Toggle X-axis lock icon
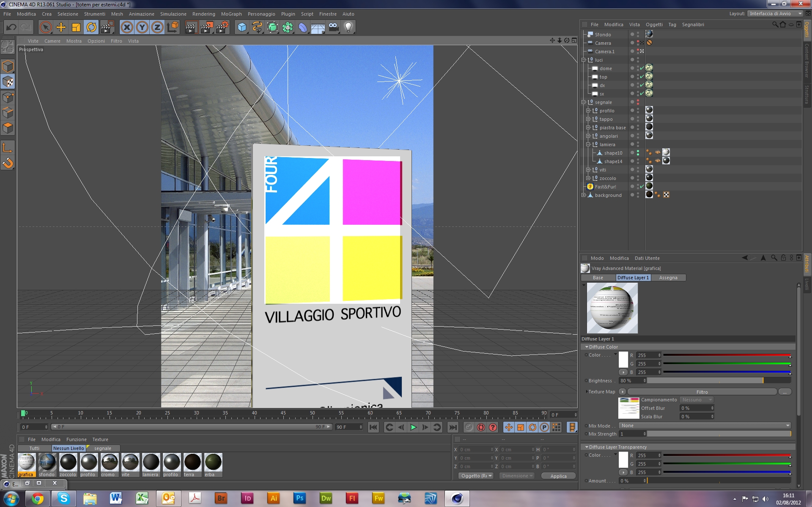 126,27
